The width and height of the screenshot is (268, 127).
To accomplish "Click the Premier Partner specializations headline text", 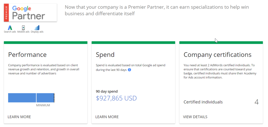I will [157, 10].
